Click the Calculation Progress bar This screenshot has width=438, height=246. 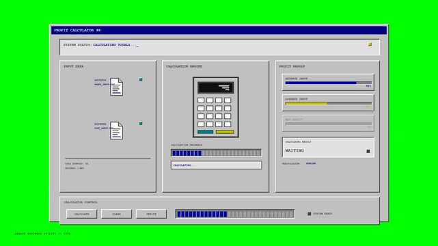tap(216, 153)
